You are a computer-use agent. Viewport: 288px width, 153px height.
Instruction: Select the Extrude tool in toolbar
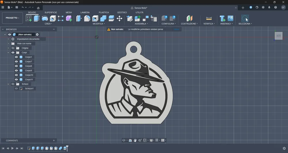click(37, 18)
